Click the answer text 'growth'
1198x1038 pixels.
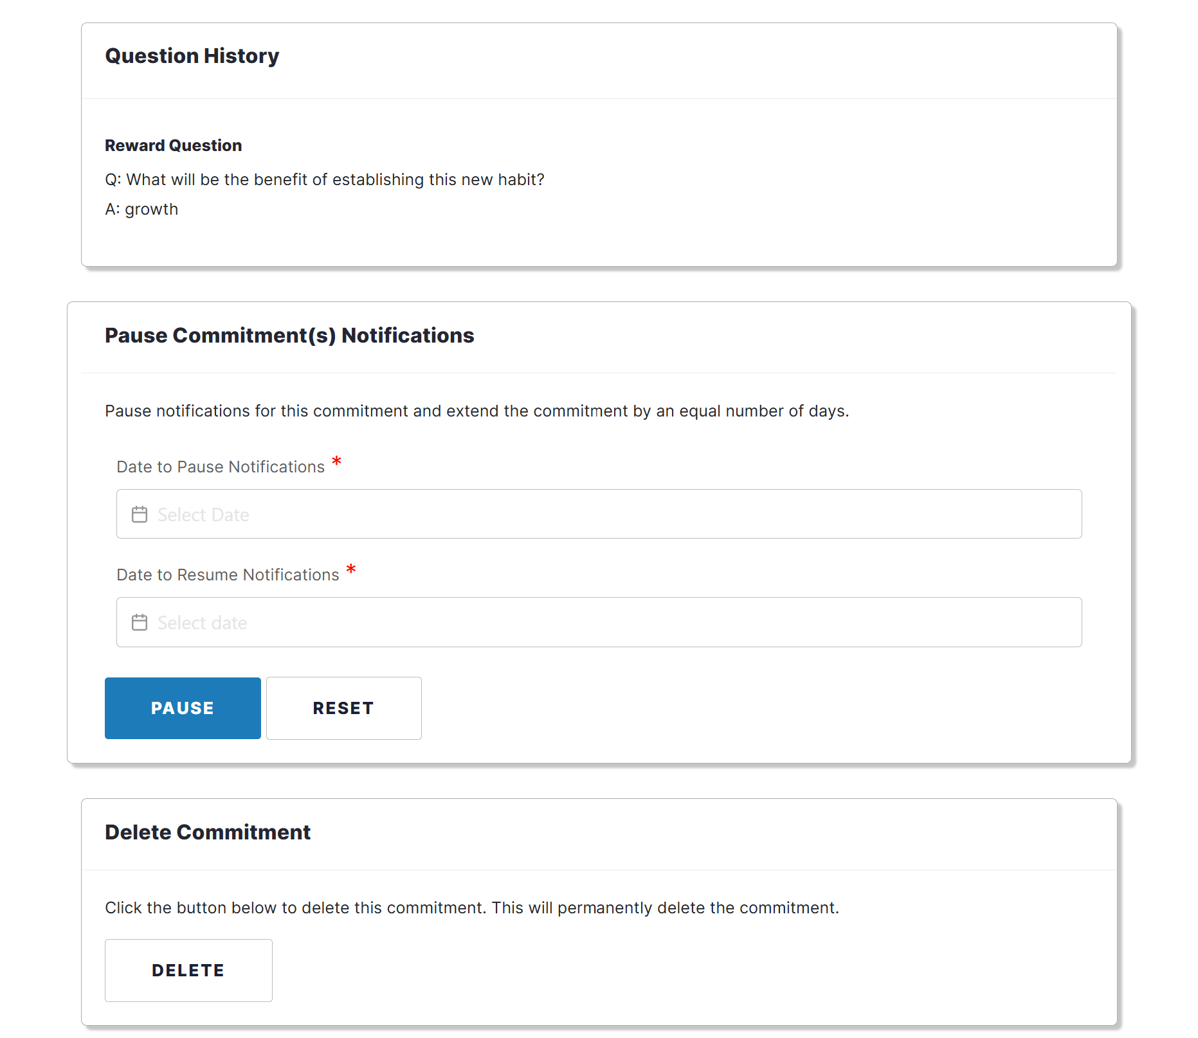point(151,210)
